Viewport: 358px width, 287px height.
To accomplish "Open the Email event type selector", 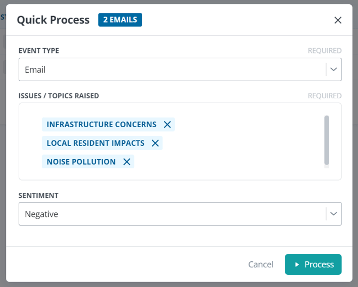I will coord(180,69).
